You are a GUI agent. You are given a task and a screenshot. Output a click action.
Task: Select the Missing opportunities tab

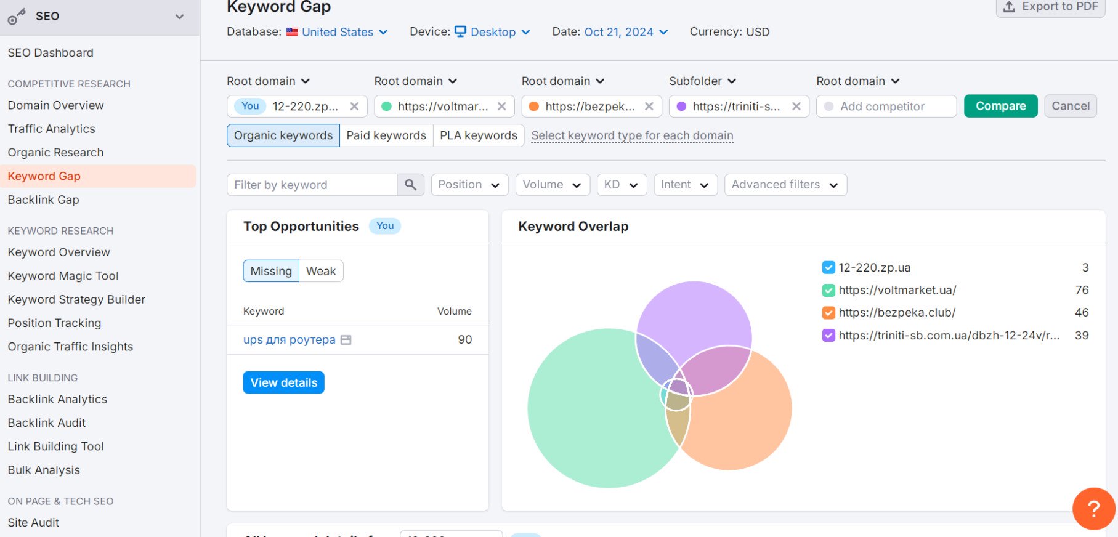[x=271, y=271]
